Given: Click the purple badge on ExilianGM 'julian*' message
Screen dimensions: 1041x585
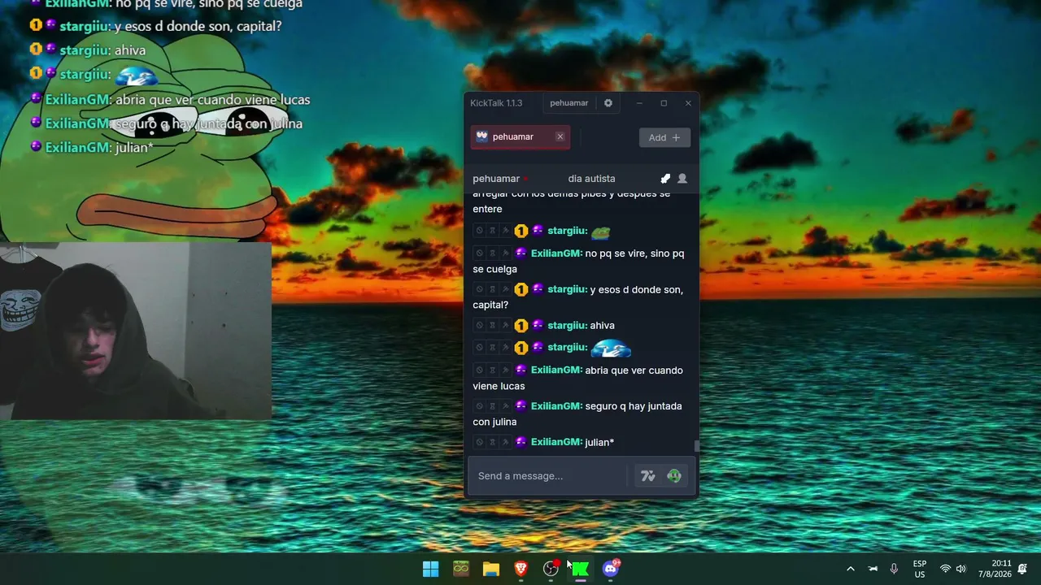Looking at the screenshot, I should (x=521, y=442).
